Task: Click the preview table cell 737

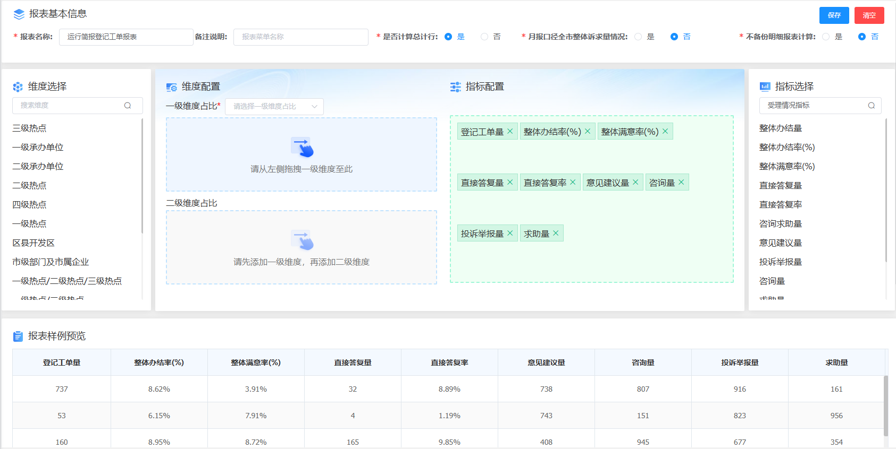Action: (x=62, y=389)
